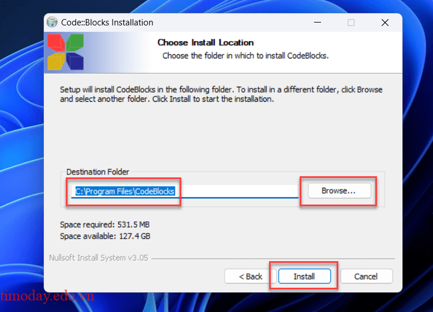Click the Install button
433x312 pixels.
(304, 276)
